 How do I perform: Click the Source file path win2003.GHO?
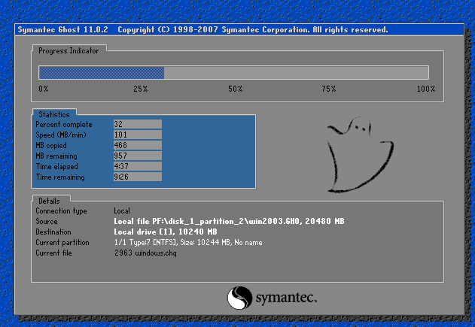point(228,222)
